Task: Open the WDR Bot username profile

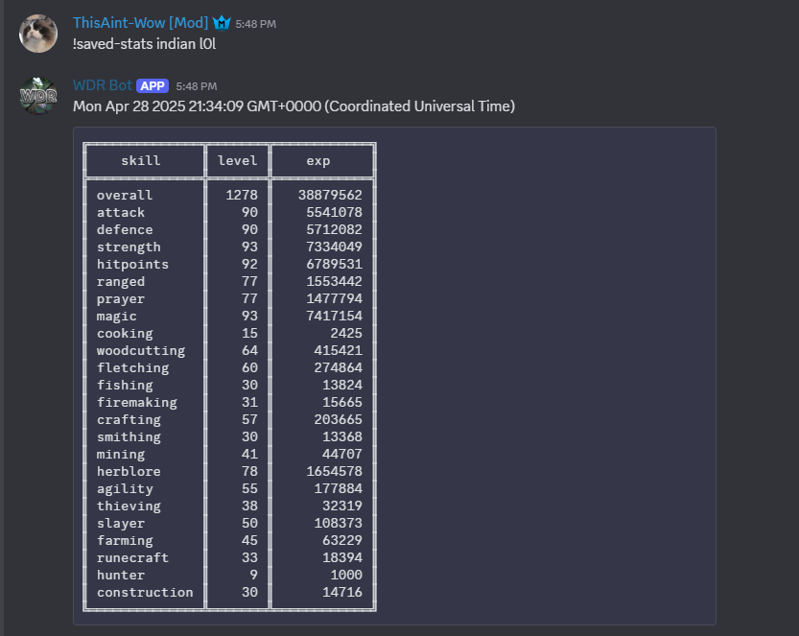Action: [103, 85]
